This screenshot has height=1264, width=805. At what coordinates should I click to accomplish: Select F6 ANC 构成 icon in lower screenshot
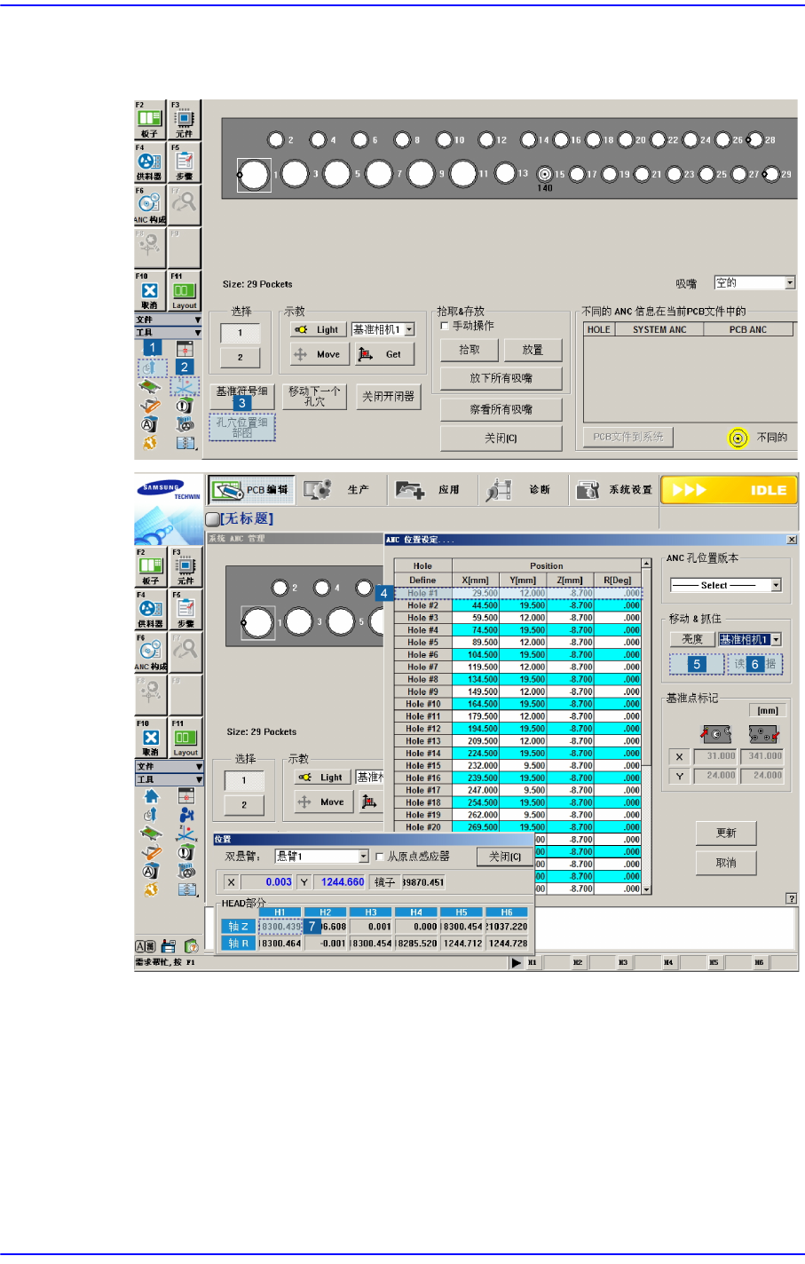point(150,652)
